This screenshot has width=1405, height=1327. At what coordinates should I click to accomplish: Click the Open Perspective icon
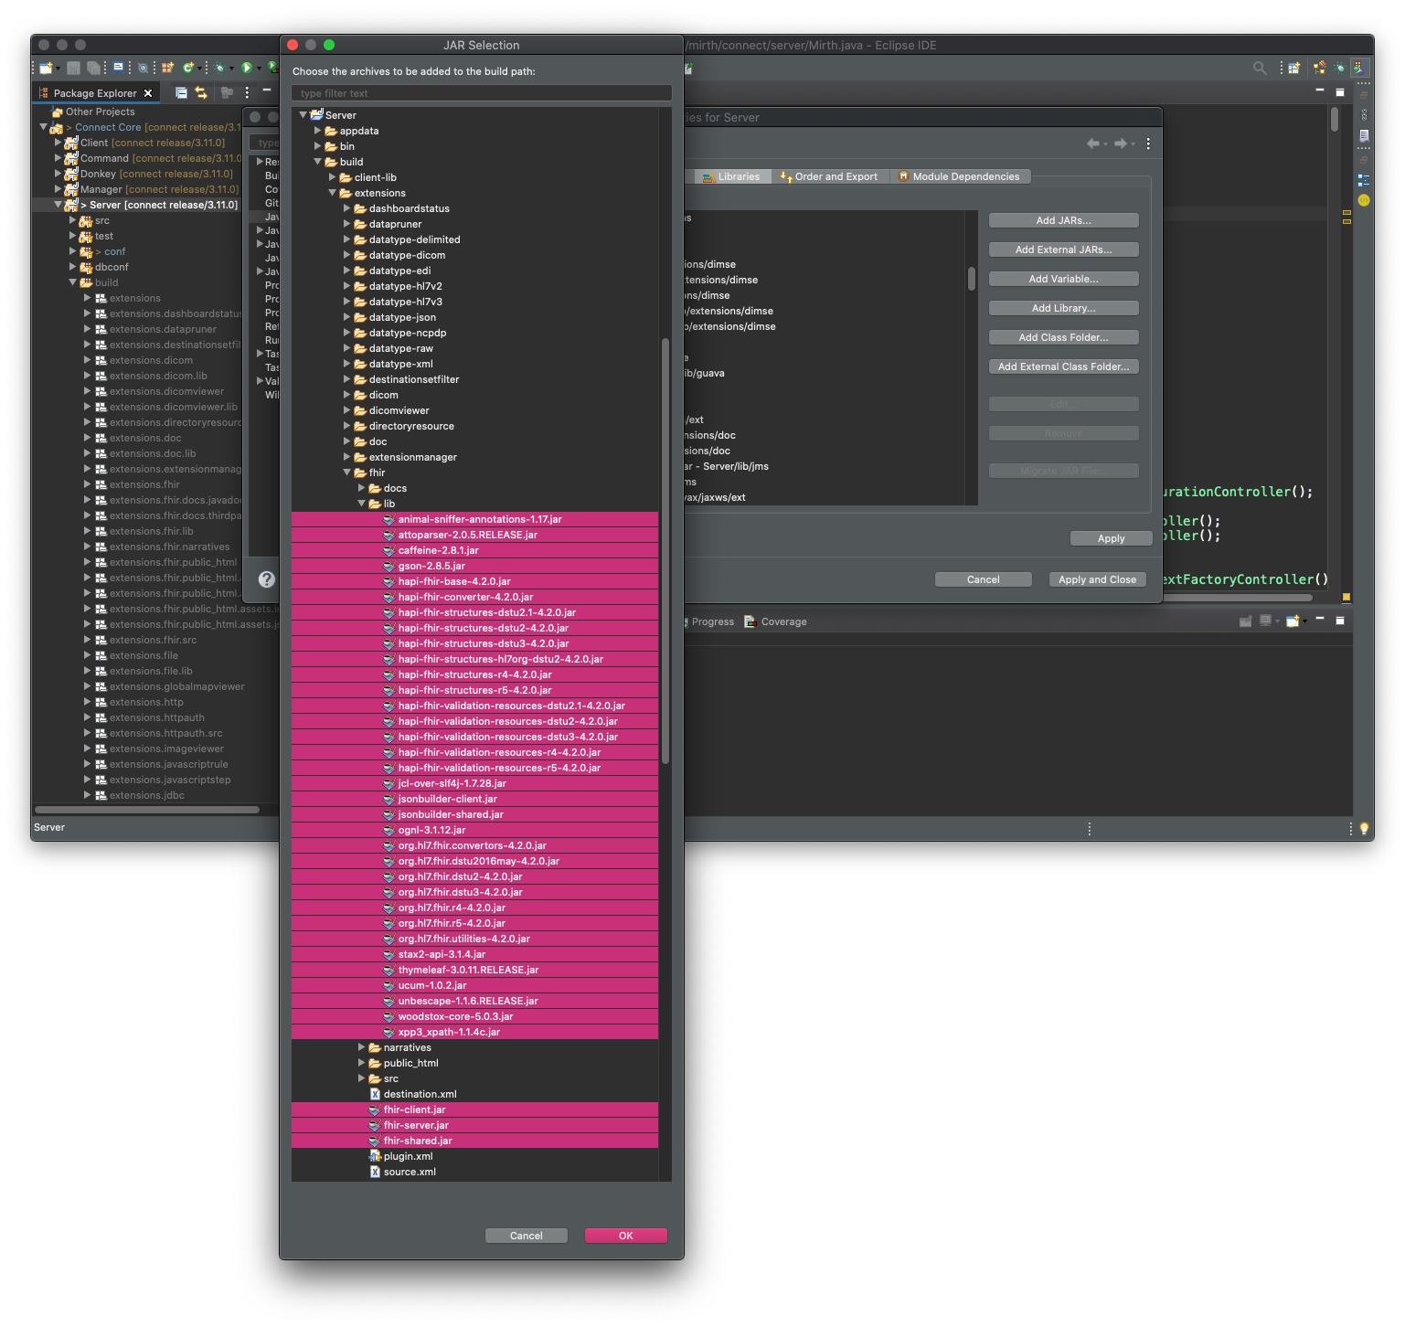pos(1294,68)
